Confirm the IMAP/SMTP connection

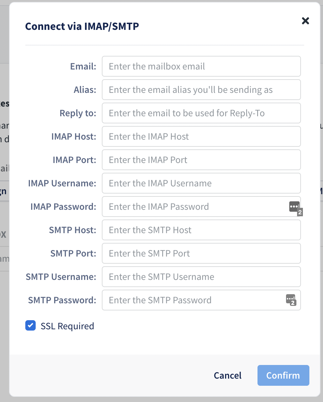tap(283, 375)
